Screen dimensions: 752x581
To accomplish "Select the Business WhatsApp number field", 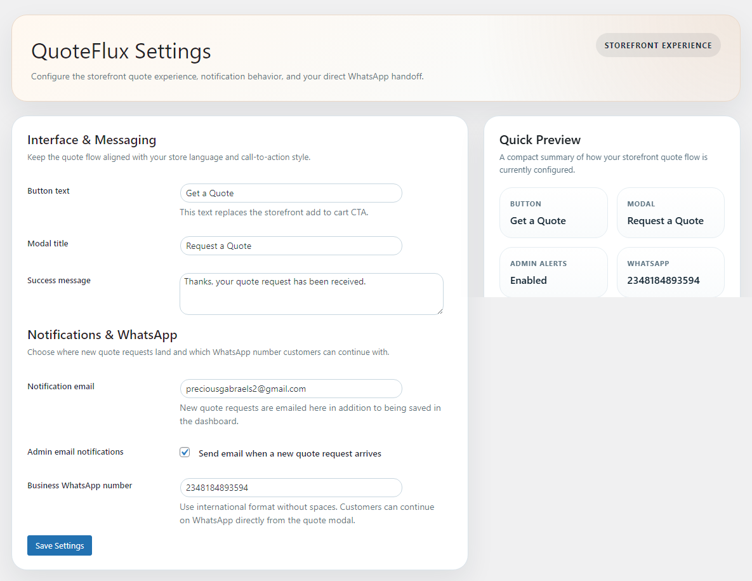I will (x=291, y=488).
